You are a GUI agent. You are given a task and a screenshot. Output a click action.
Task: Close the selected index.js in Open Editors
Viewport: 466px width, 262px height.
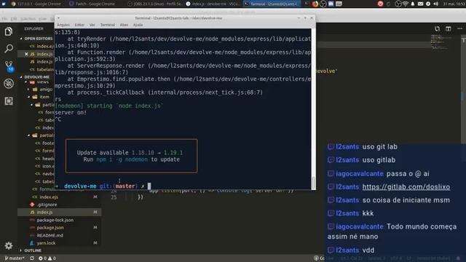(x=26, y=54)
